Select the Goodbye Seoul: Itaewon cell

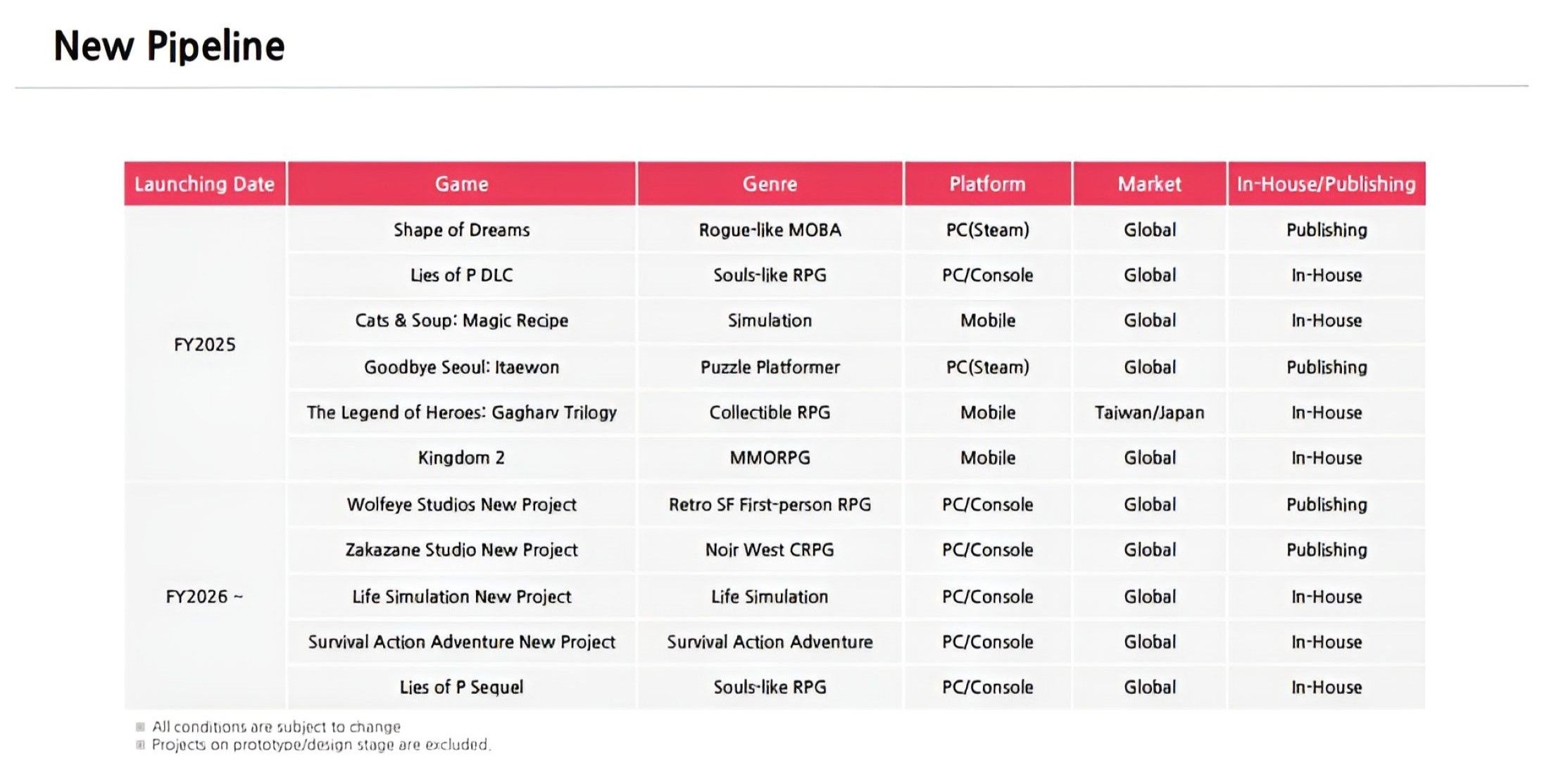[461, 367]
